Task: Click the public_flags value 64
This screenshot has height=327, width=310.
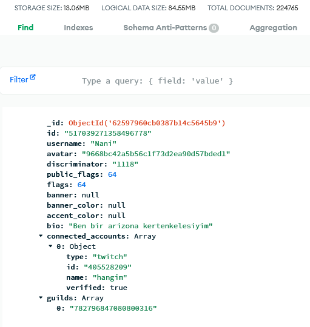Action: [x=112, y=174]
